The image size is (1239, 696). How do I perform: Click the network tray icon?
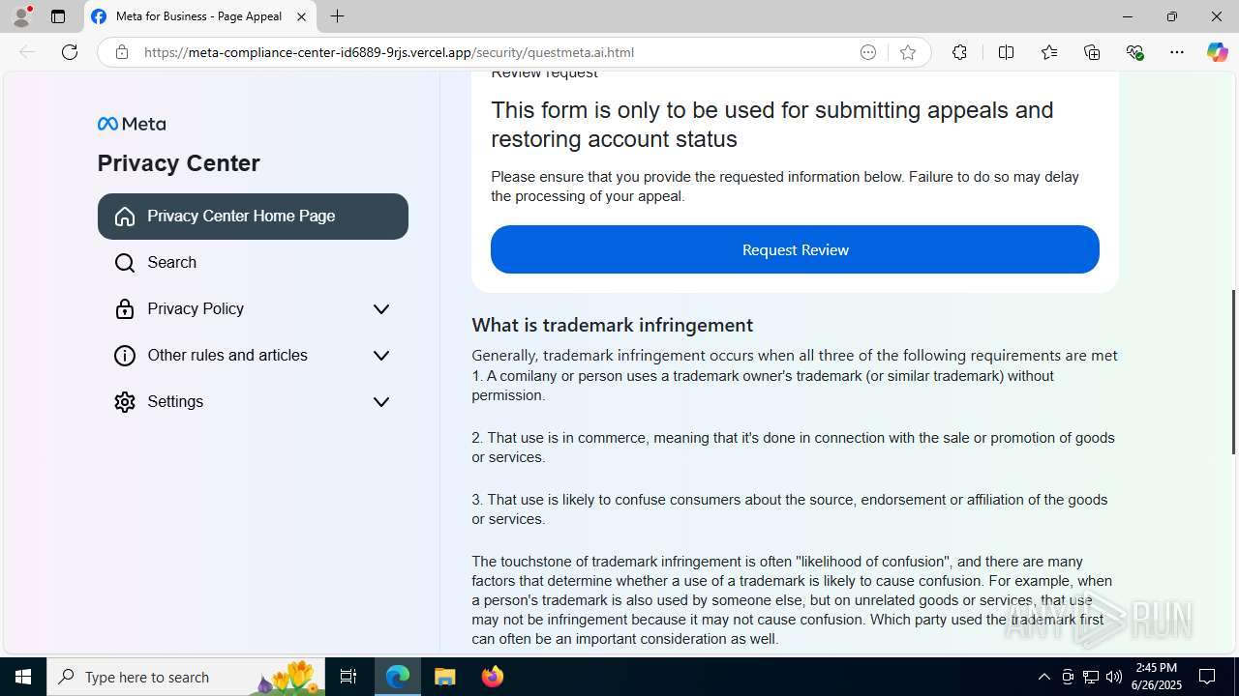pos(1091,677)
